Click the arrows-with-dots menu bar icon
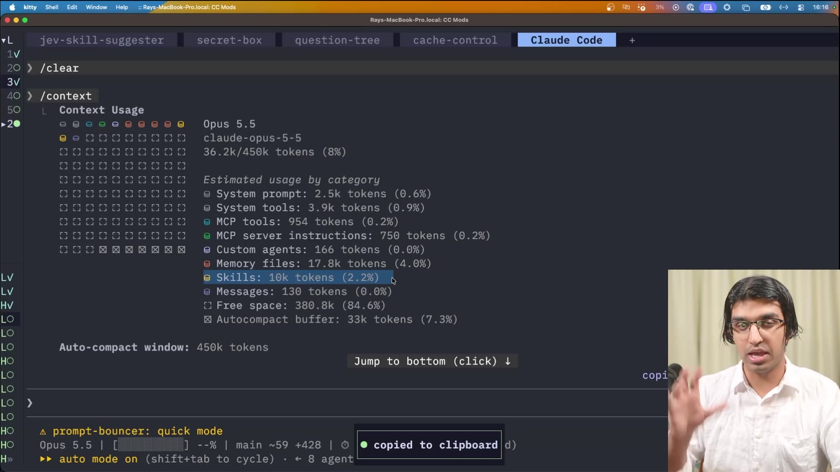Image resolution: width=840 pixels, height=472 pixels. (783, 7)
